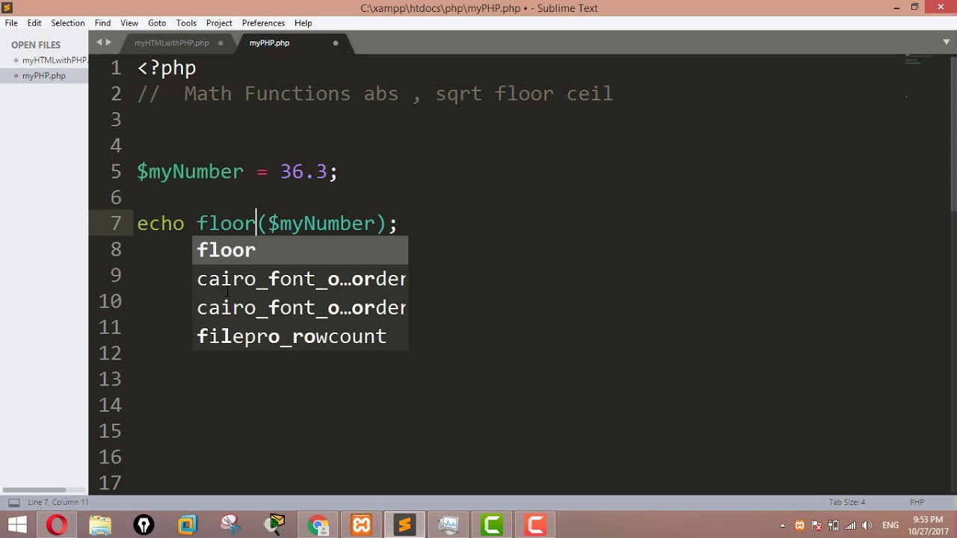Select myHTMLwithPHP file in Open Files sidebar
This screenshot has width=957, height=538.
(x=44, y=61)
